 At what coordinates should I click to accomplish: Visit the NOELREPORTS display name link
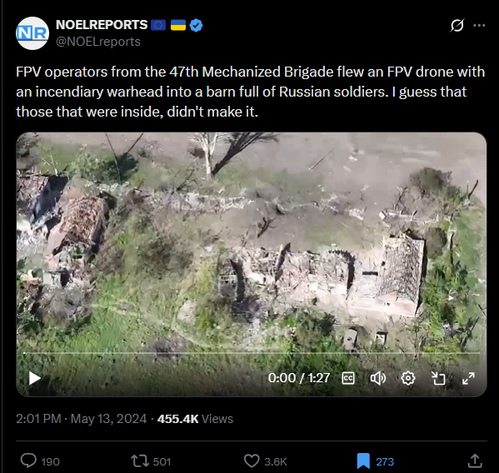pyautogui.click(x=102, y=25)
